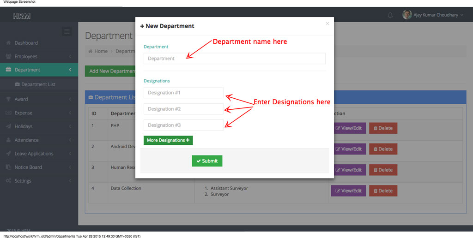The width and height of the screenshot is (473, 238).
Task: Click the Employees group icon in sidebar
Action: coord(9,56)
